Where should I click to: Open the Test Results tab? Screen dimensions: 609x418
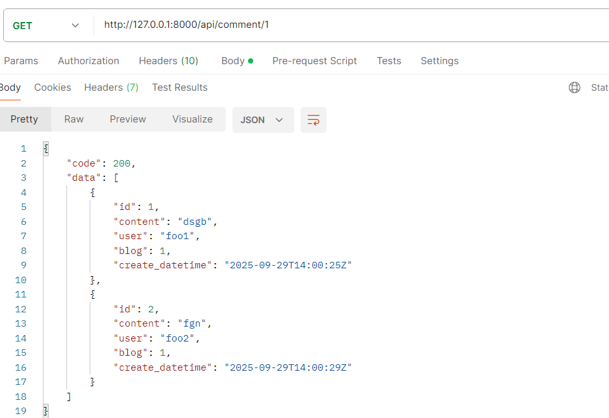tap(179, 87)
